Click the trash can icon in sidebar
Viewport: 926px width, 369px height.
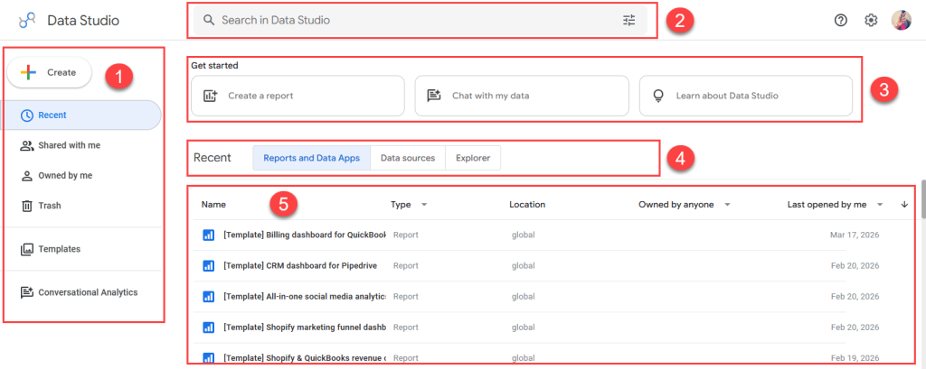(26, 206)
